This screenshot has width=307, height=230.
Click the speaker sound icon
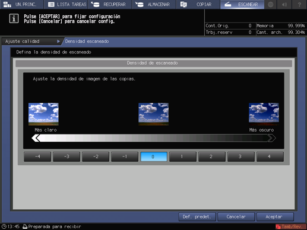click(x=284, y=4)
